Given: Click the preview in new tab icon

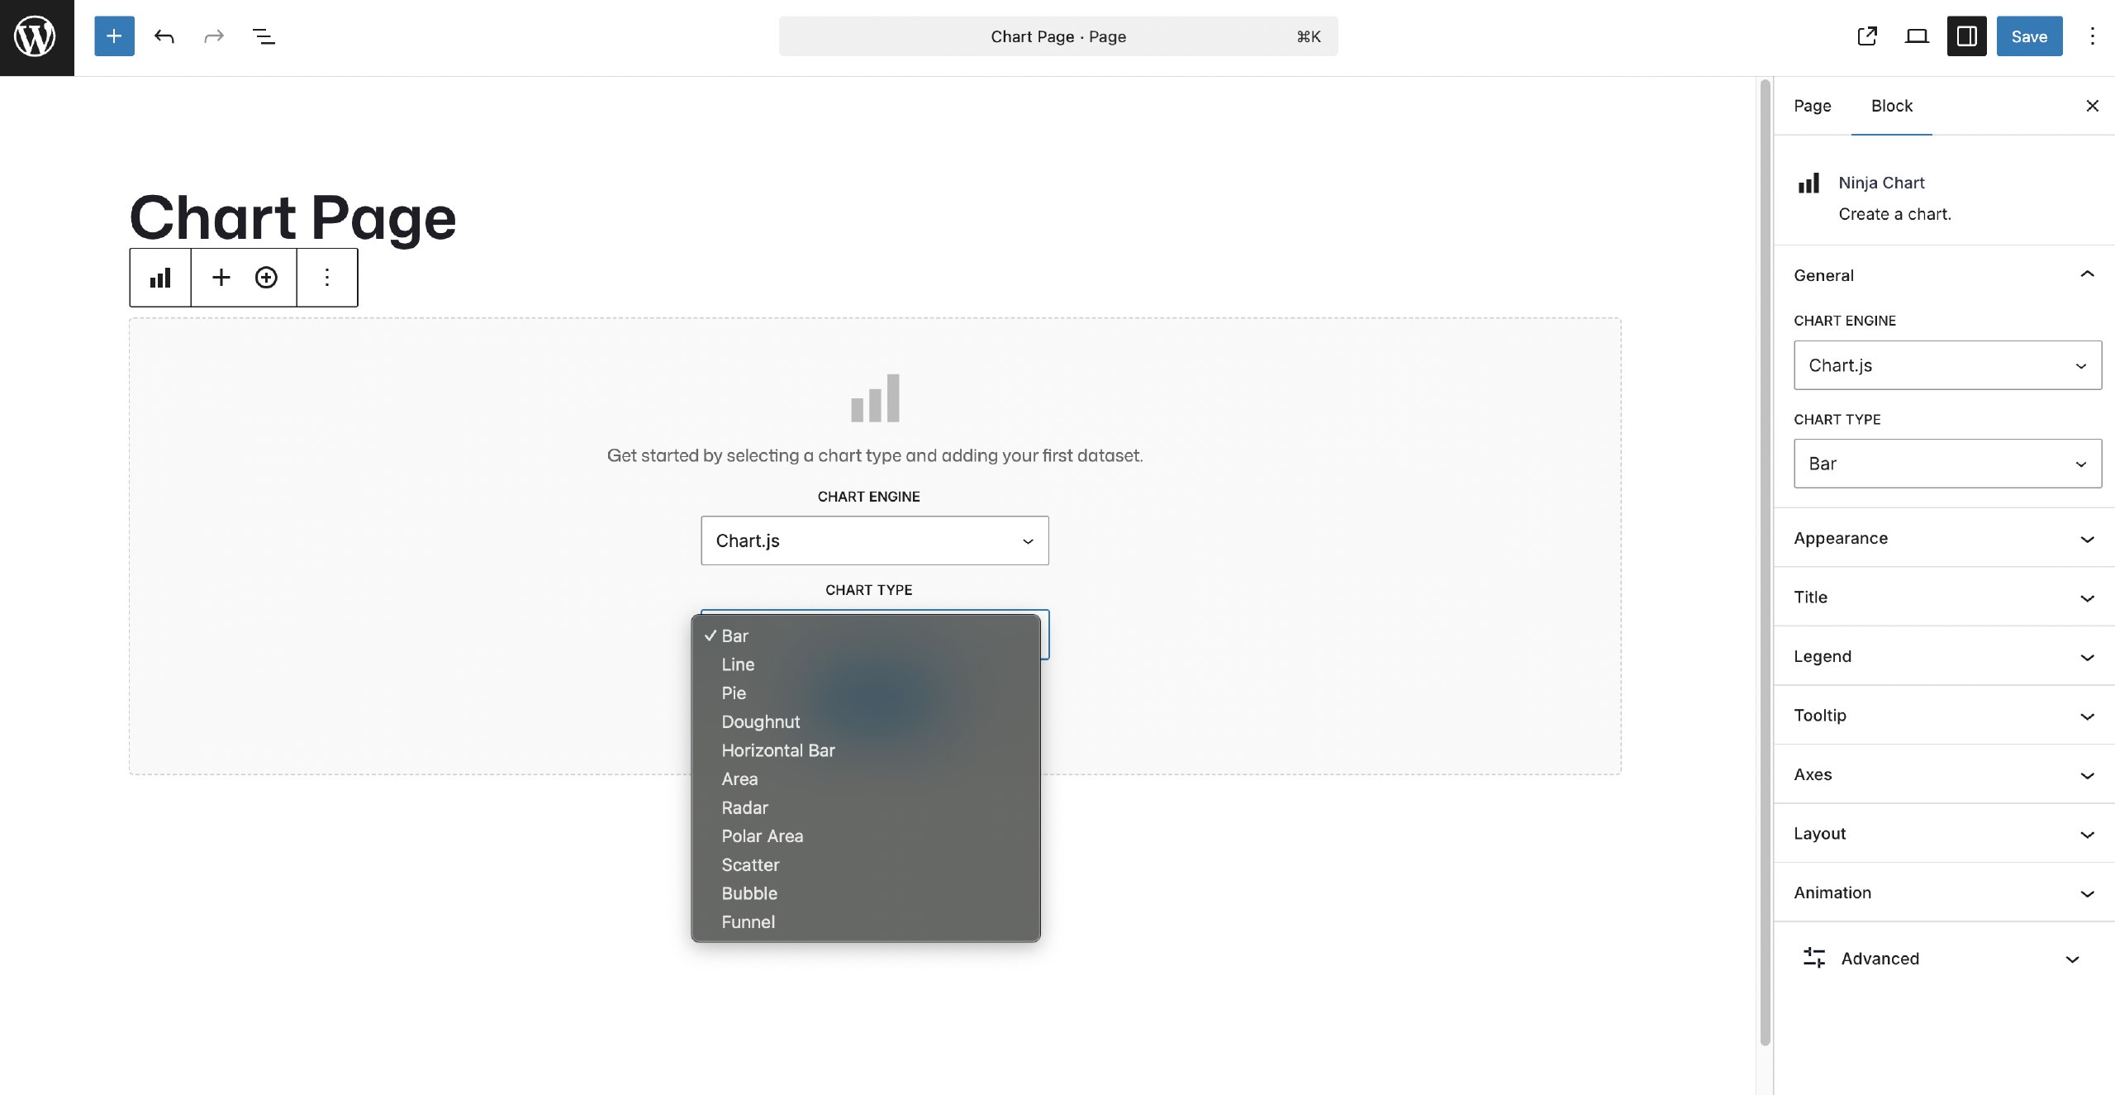Looking at the screenshot, I should click(x=1866, y=36).
